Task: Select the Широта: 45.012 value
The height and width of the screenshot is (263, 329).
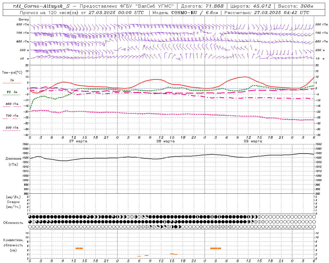Action: pyautogui.click(x=251, y=6)
